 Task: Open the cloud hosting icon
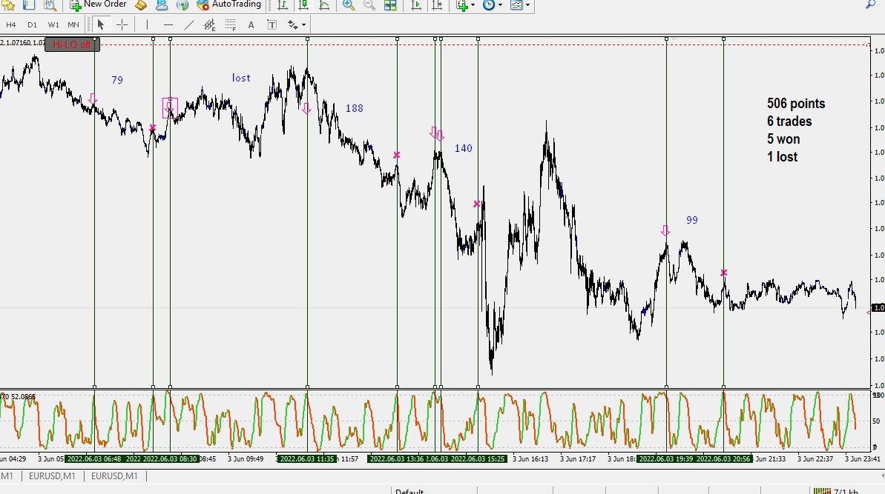(x=162, y=5)
